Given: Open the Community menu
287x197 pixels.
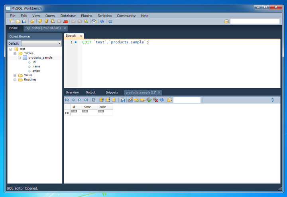Looking at the screenshot, I should click(126, 16).
